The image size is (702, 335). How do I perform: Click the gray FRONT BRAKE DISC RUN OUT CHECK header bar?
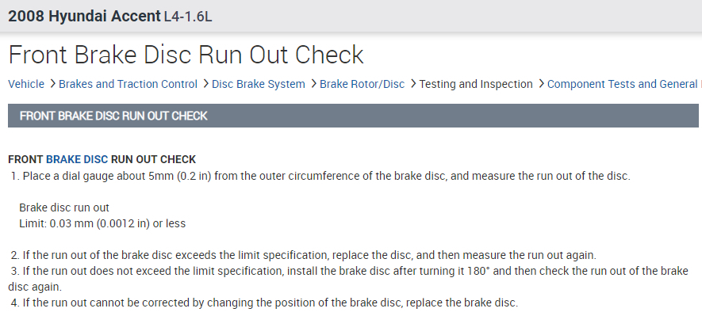tap(353, 116)
